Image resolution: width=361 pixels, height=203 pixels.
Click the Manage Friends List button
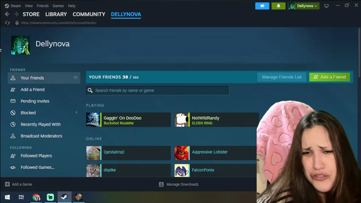click(x=281, y=77)
